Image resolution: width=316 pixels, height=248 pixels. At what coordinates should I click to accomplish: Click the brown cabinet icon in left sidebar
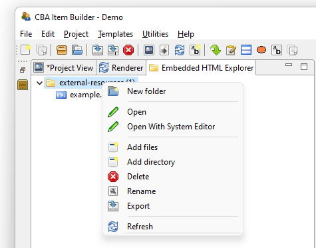(23, 85)
